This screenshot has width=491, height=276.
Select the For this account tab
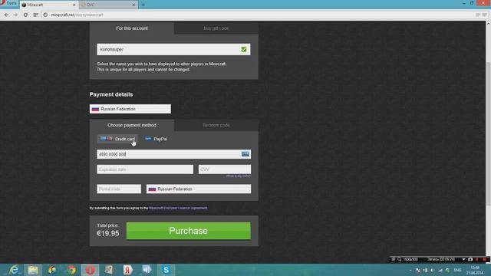pyautogui.click(x=132, y=28)
